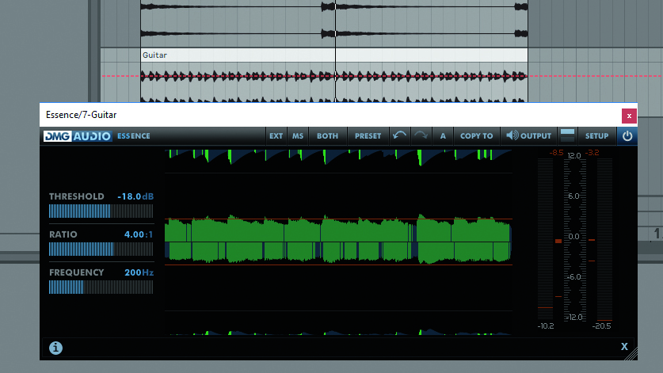
Task: Click the UI size bars icon beside SETUP
Action: [567, 135]
